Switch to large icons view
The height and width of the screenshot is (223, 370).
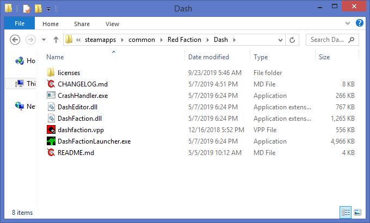point(357,212)
